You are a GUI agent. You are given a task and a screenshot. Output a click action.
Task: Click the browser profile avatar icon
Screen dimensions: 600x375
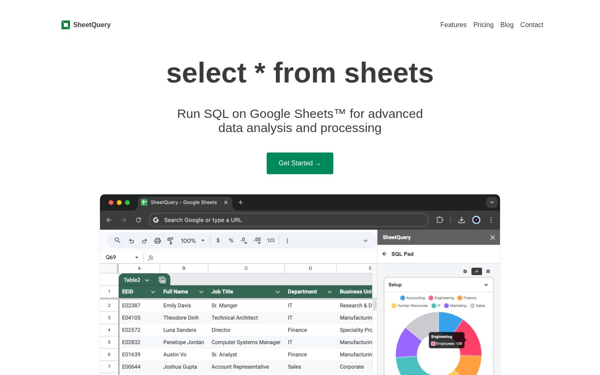(476, 220)
